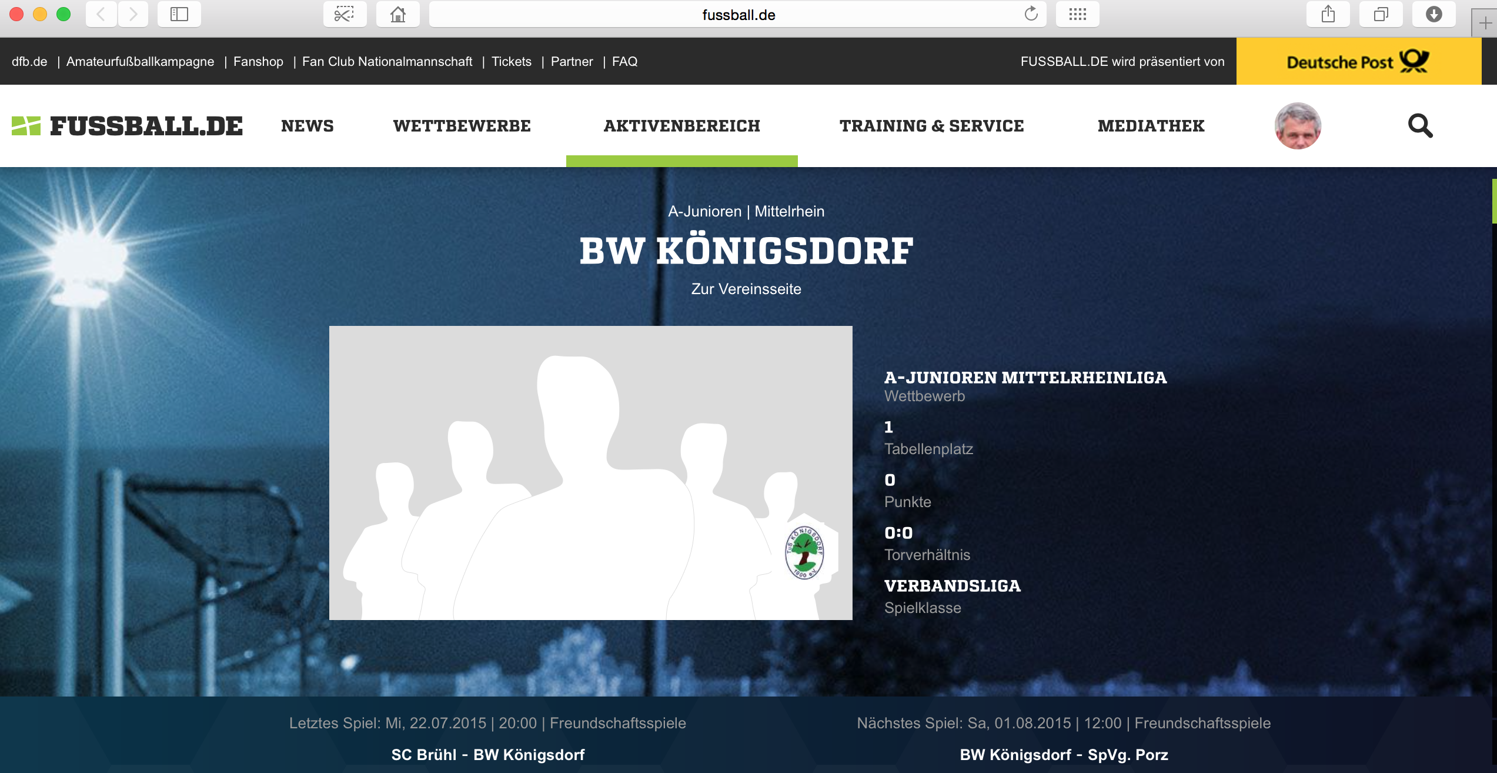Show the Safari sidebar
Viewport: 1497px width, 773px height.
179,14
